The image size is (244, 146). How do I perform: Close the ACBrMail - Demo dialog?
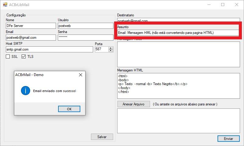pyautogui.click(x=81, y=75)
